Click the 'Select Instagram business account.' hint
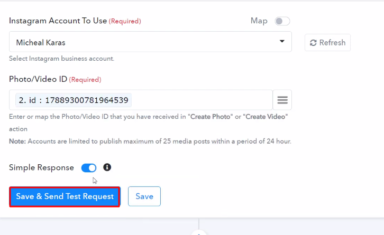The image size is (384, 235). (x=62, y=59)
